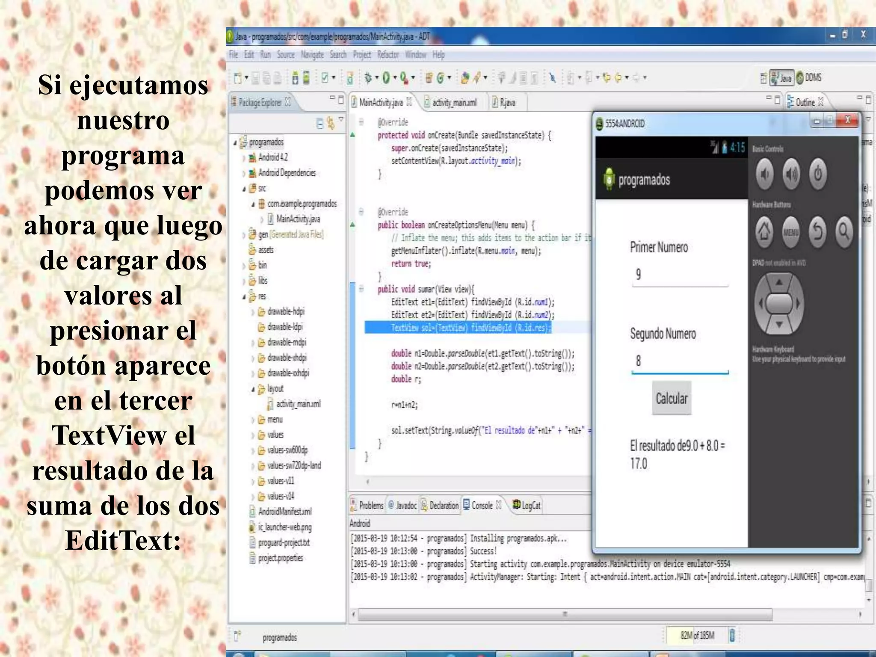This screenshot has height=657, width=876.
Task: Open the Refactor menu
Action: tap(388, 54)
